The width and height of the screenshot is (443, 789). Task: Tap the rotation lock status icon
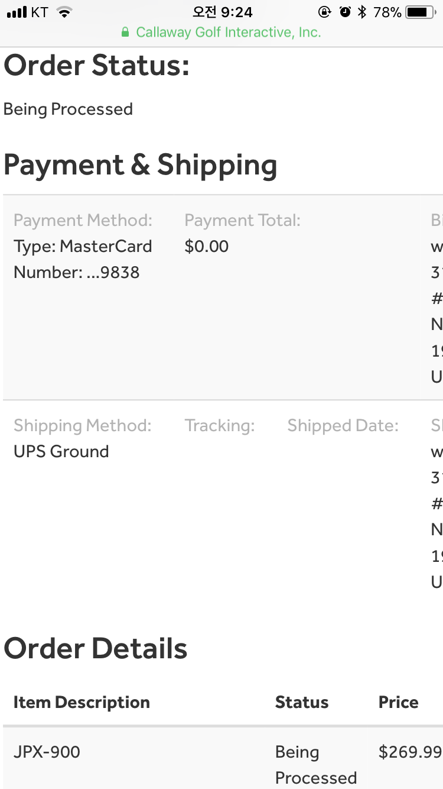point(324,12)
